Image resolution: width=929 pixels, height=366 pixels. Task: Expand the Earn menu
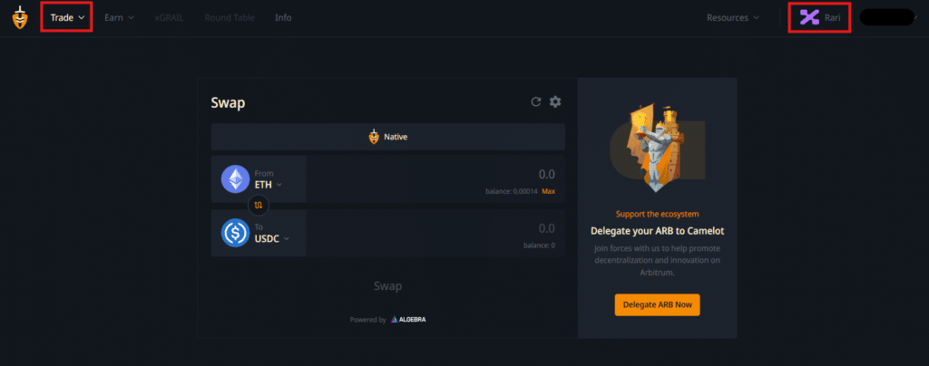[120, 18]
